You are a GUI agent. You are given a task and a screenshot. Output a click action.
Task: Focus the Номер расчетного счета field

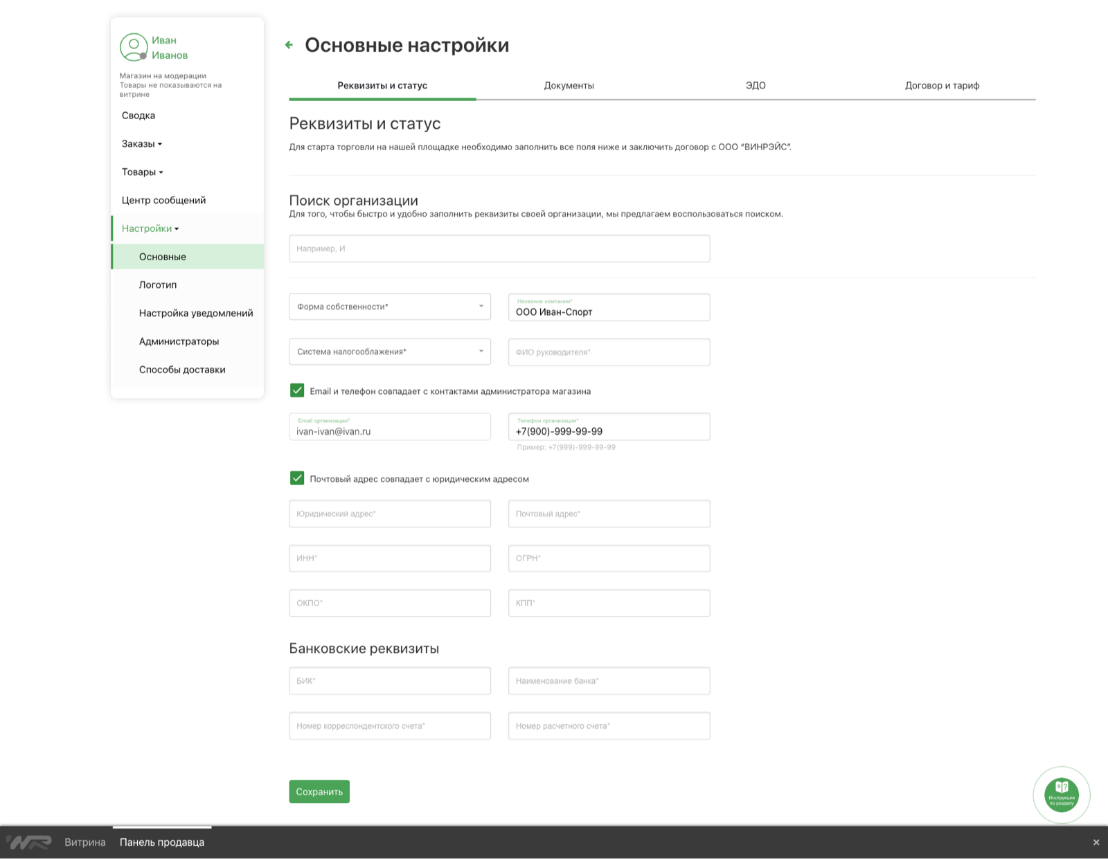click(x=609, y=726)
